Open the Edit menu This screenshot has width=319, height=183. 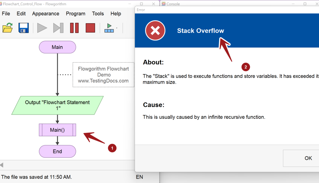click(21, 14)
